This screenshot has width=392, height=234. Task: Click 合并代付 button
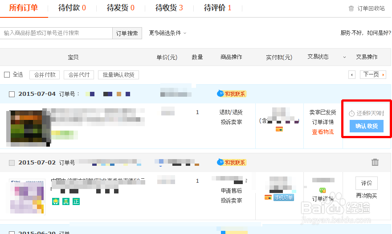point(79,74)
